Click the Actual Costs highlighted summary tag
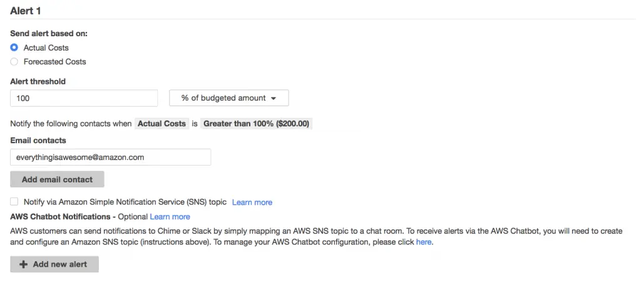Image resolution: width=641 pixels, height=283 pixels. pyautogui.click(x=162, y=124)
